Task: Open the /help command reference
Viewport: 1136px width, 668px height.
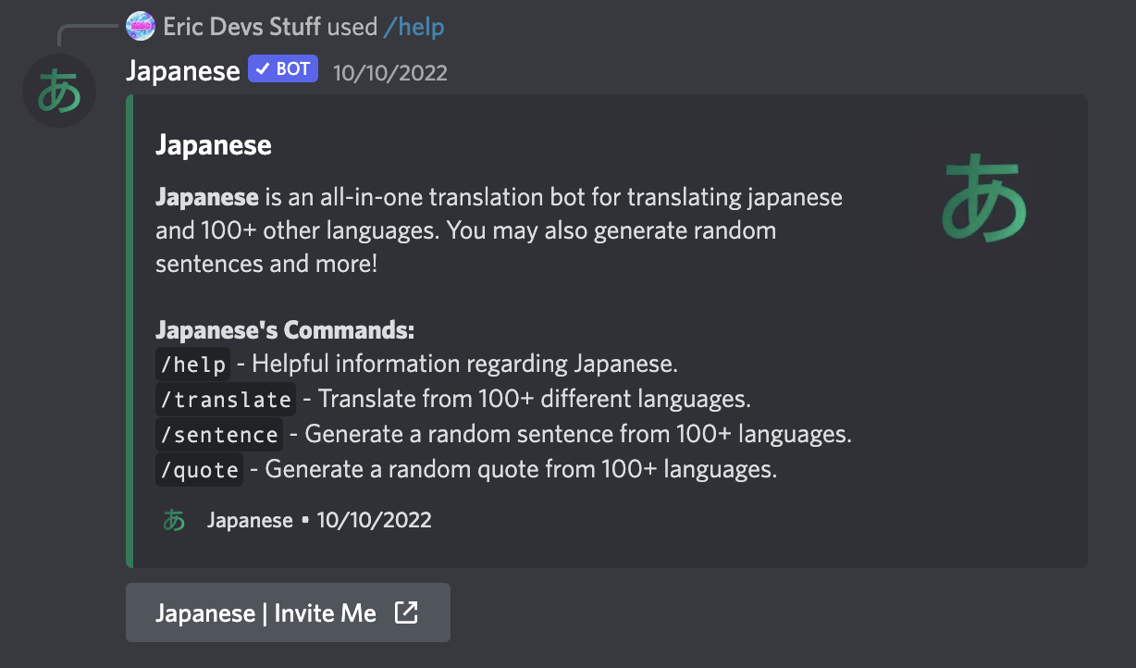Action: point(414,27)
